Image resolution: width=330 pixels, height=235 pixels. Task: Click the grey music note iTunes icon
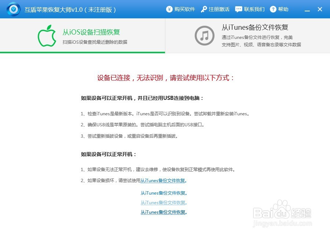(x=205, y=36)
